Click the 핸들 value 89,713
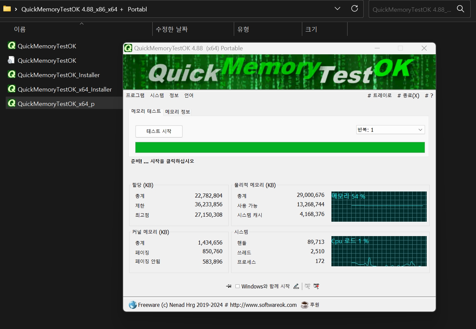476x329 pixels. (316, 242)
